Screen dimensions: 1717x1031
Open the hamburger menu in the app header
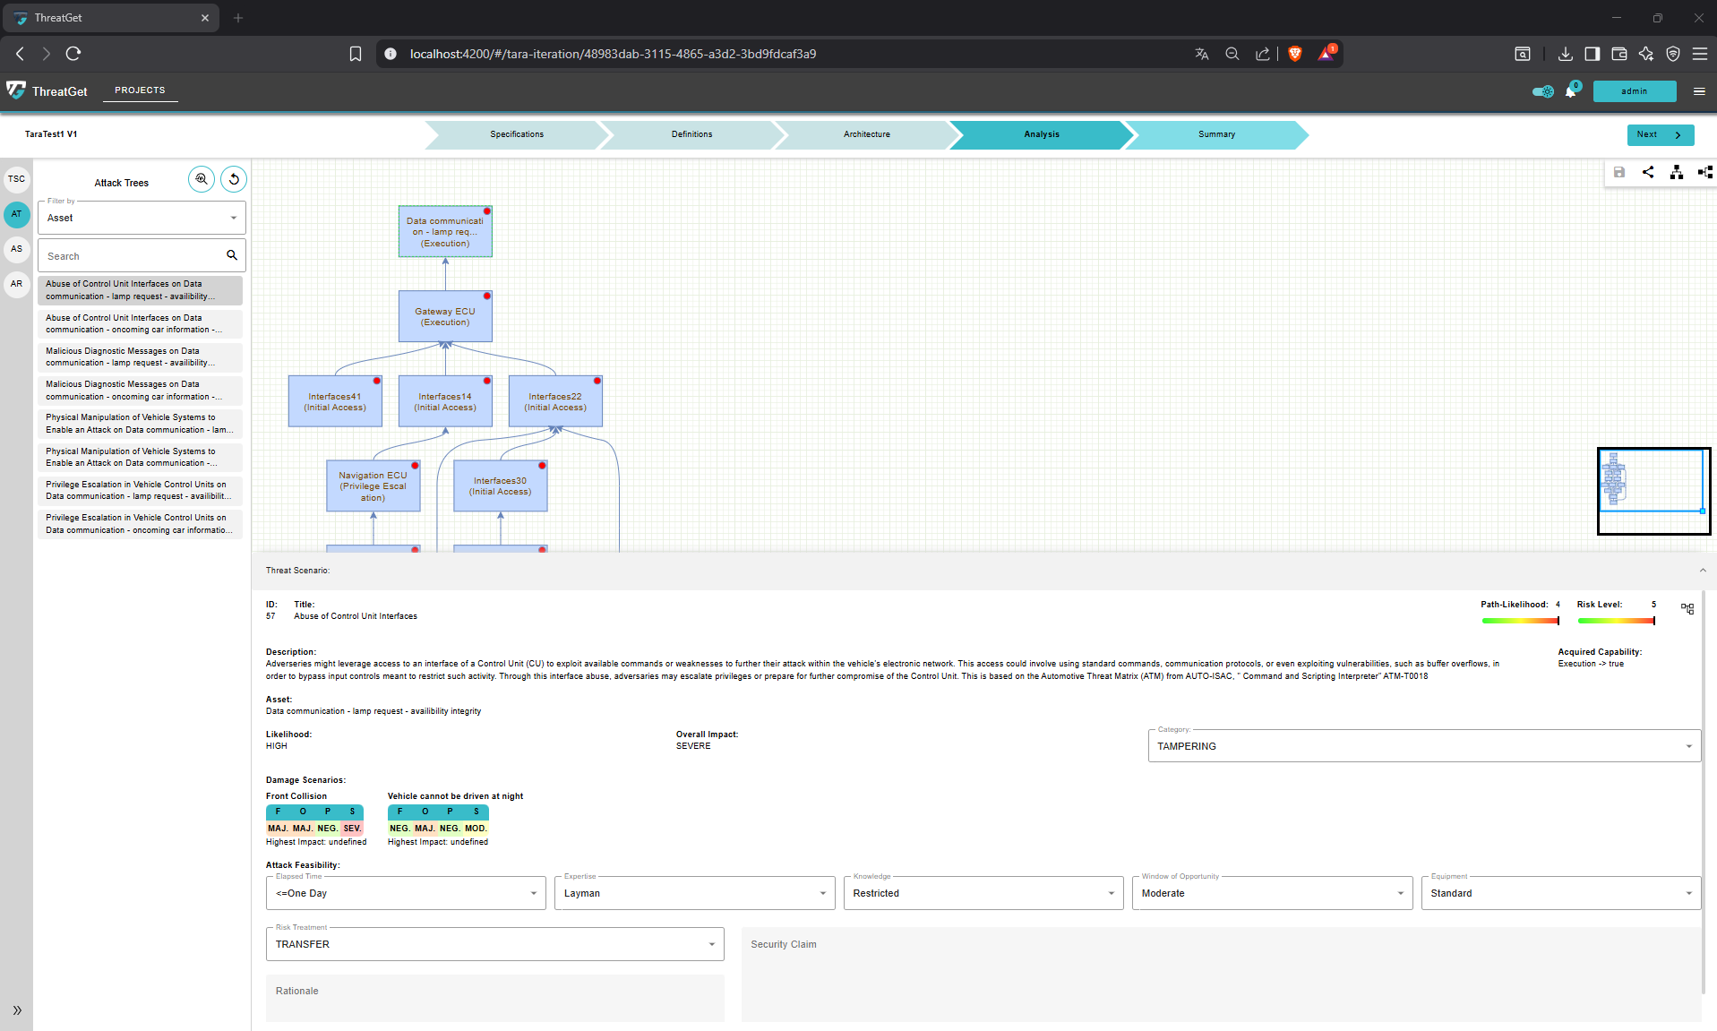1699,91
